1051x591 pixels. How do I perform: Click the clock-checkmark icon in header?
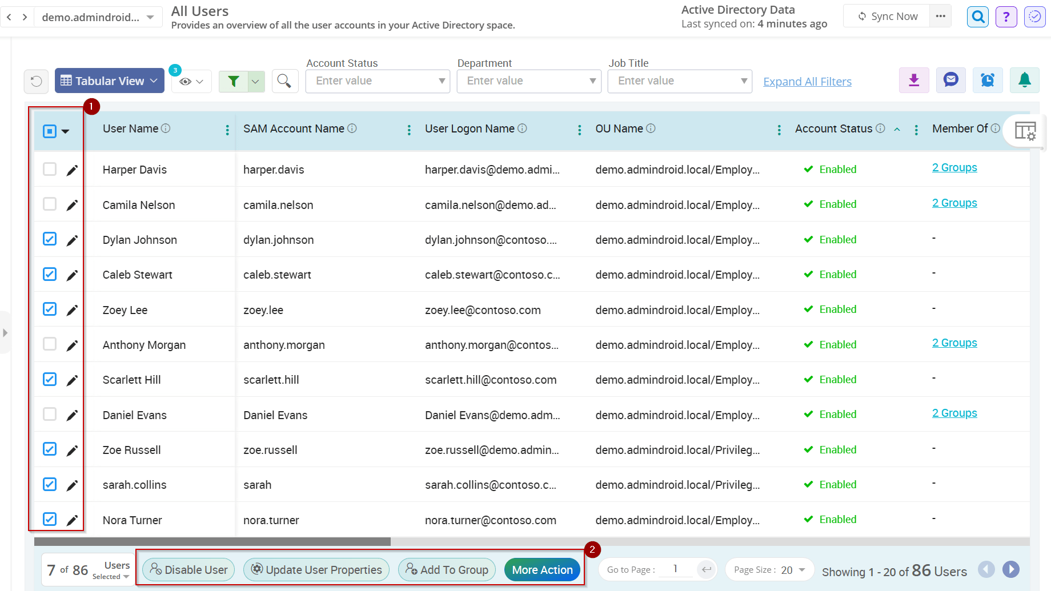pyautogui.click(x=1034, y=17)
